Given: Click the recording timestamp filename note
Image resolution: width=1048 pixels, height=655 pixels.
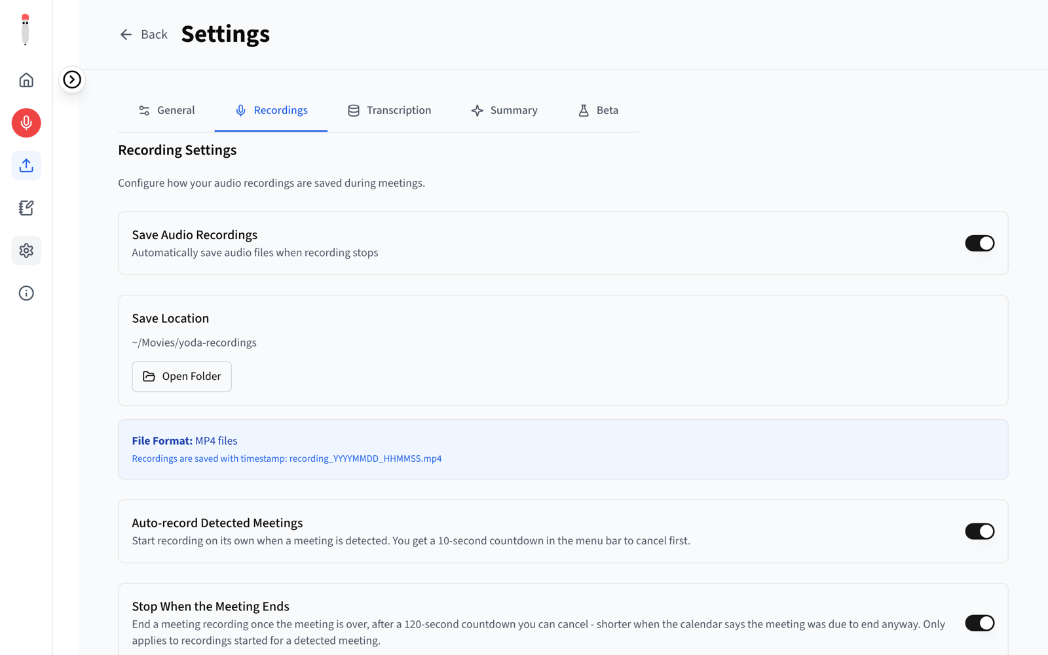Looking at the screenshot, I should pyautogui.click(x=286, y=458).
